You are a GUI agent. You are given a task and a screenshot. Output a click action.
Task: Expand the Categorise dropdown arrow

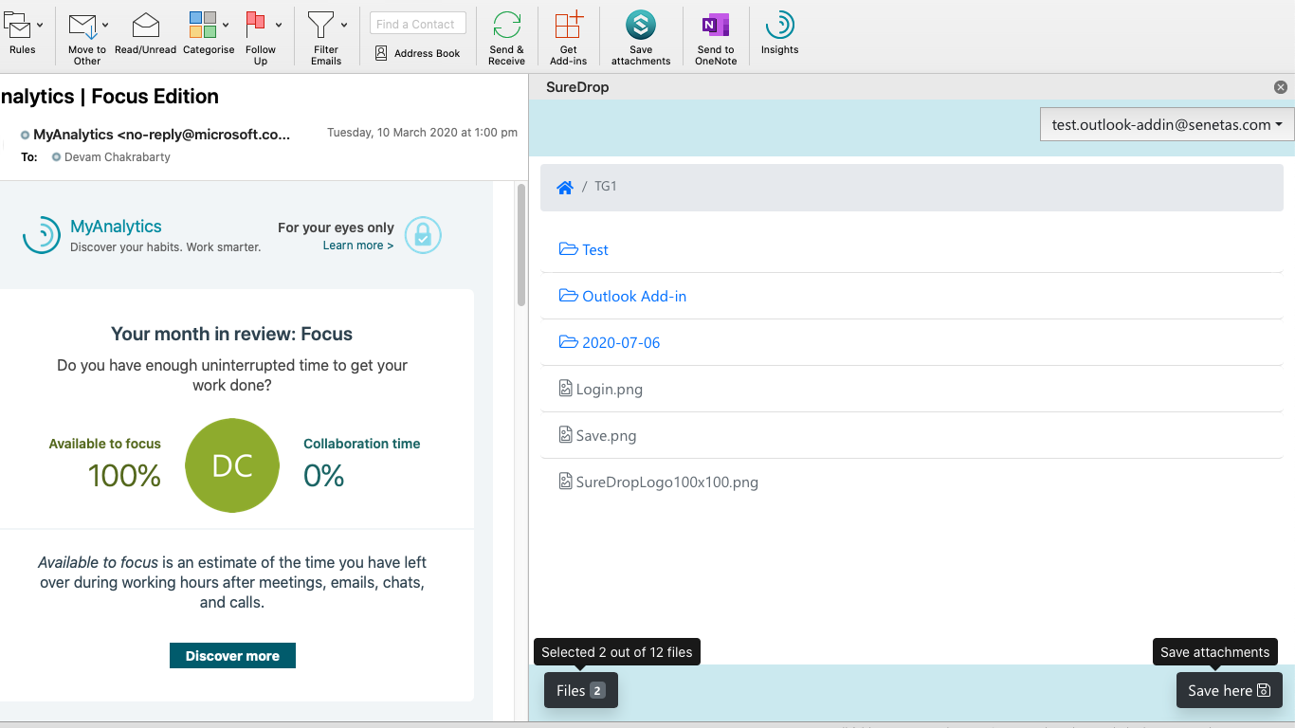[x=226, y=26]
